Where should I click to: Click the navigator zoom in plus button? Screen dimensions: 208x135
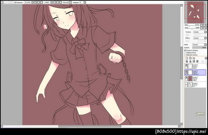pyautogui.click(x=204, y=25)
